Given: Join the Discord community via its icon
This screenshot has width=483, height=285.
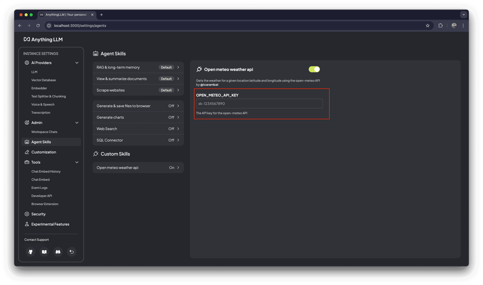Looking at the screenshot, I should coord(58,252).
